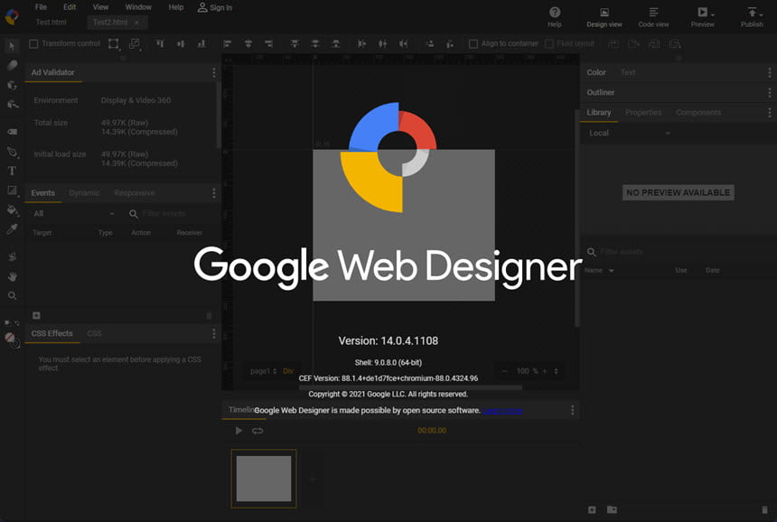
Task: Open the Preview browser dropdown arrow
Action: coord(713,14)
